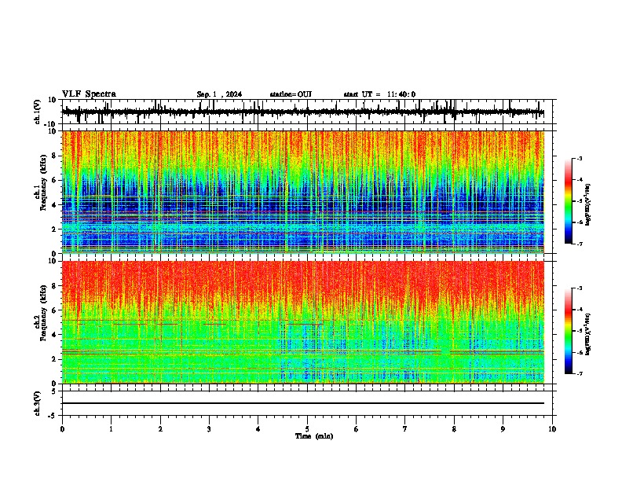Click the time axis tick label '10'
The height and width of the screenshot is (481, 622).
[552, 429]
